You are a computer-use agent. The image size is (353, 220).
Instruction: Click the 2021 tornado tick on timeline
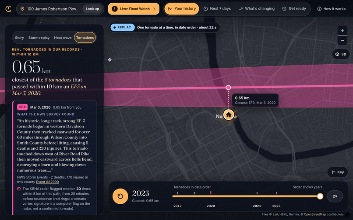click(x=257, y=193)
